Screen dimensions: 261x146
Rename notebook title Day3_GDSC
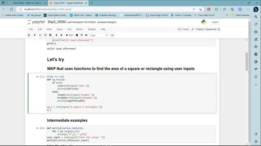pyautogui.click(x=57, y=22)
